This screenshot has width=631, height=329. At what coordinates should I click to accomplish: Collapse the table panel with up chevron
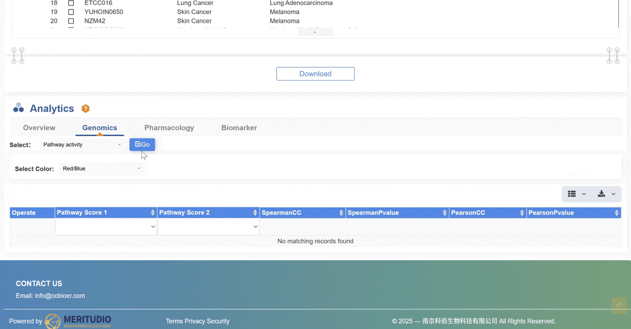[315, 32]
